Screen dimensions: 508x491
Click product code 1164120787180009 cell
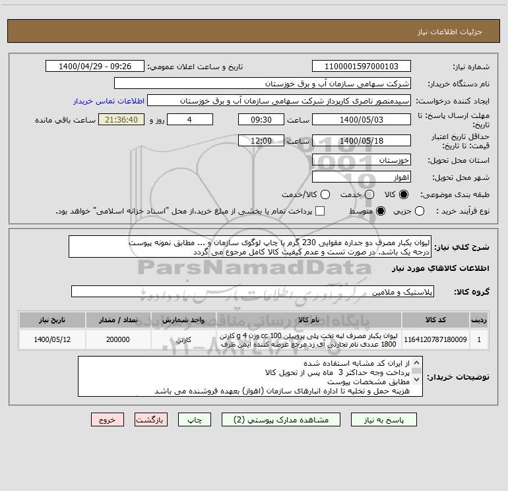pos(435,339)
